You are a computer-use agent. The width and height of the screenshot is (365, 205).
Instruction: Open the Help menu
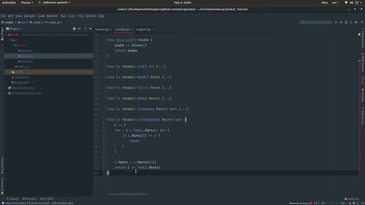(102, 16)
